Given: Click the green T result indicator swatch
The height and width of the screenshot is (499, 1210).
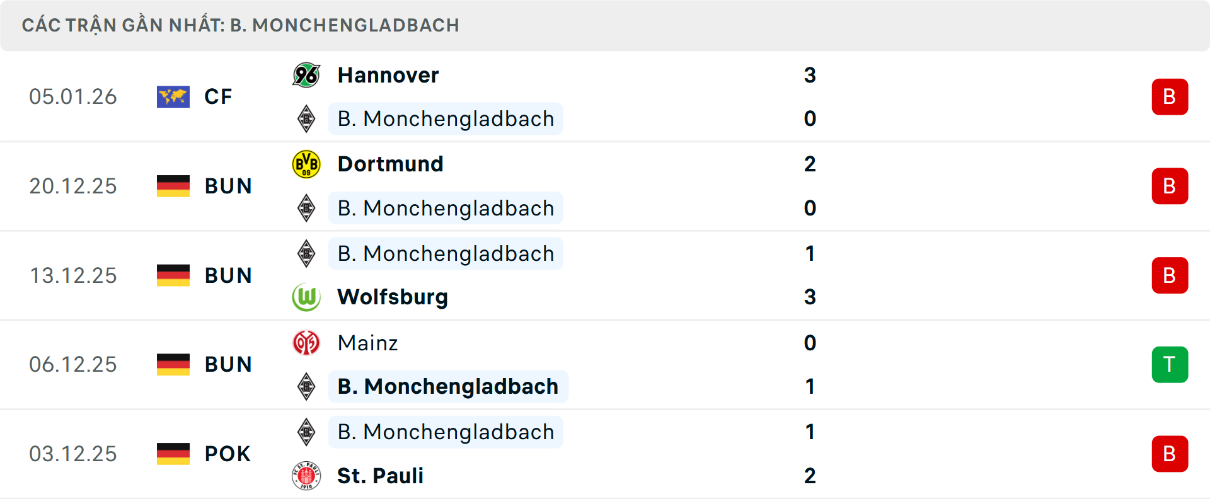Looking at the screenshot, I should tap(1170, 364).
